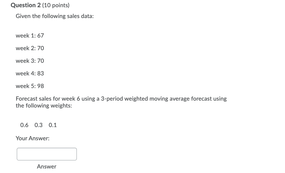
Task: Click the weight value 0.1
Action: tap(52, 125)
